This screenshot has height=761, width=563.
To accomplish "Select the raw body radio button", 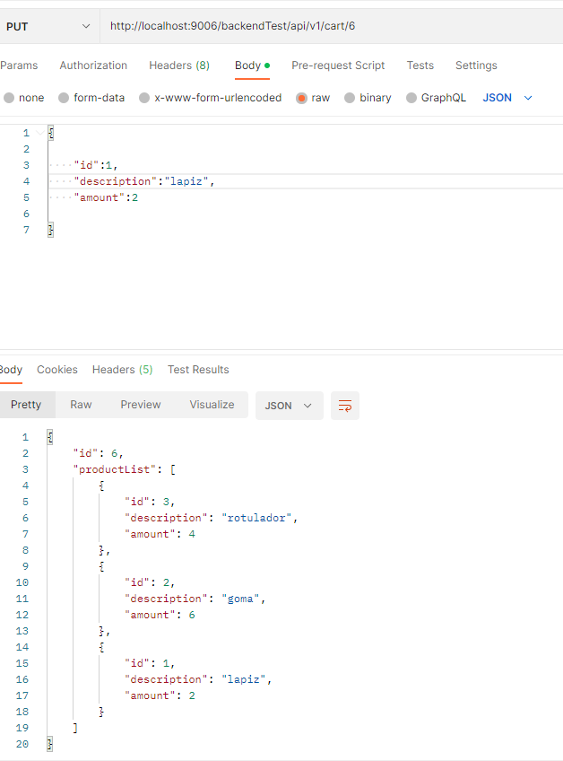I will (301, 98).
